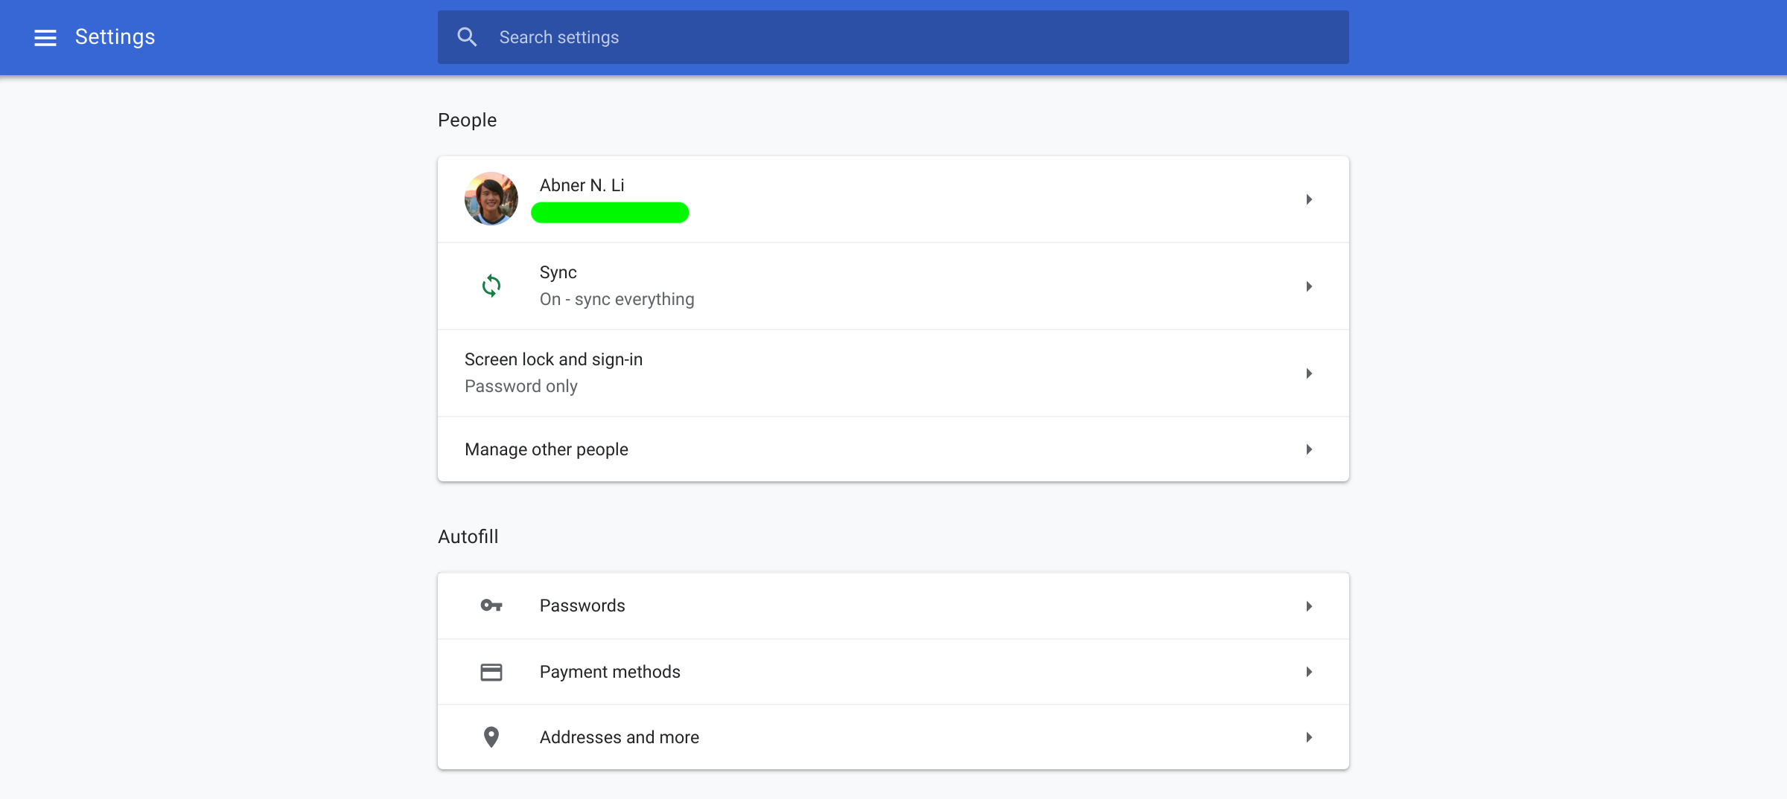Expand Manage other people arrow
This screenshot has height=799, width=1787.
(1309, 449)
